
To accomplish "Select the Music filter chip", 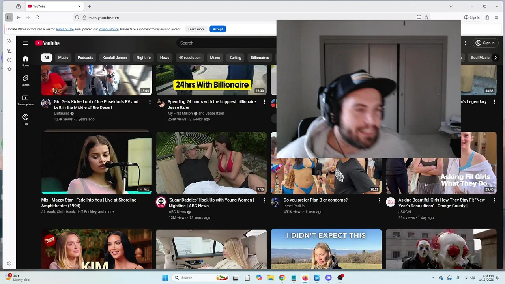I will coord(63,58).
